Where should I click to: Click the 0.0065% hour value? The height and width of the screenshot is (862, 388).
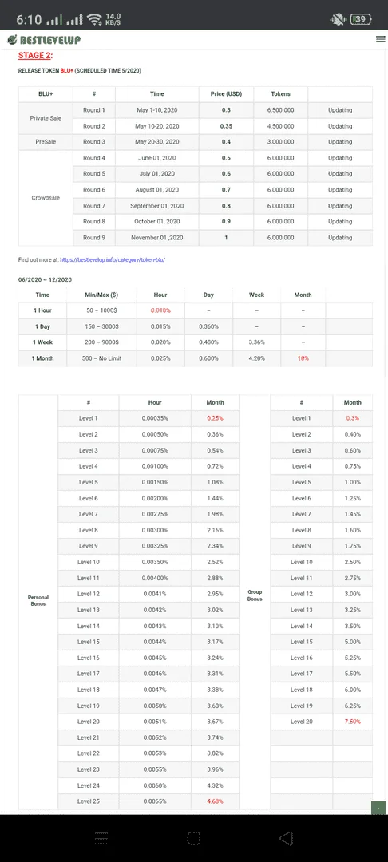155,801
